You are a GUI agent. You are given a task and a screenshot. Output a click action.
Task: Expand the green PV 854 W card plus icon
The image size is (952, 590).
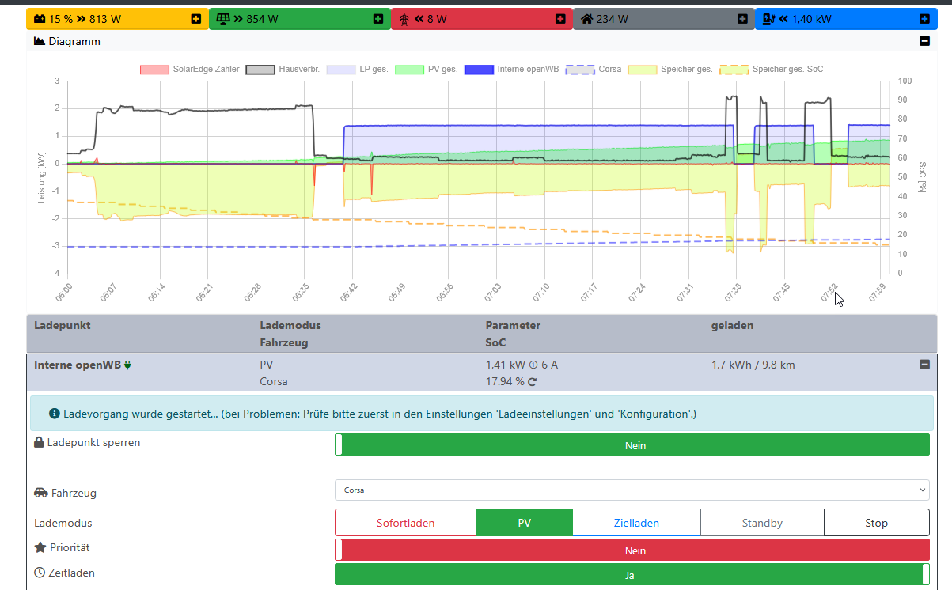[x=378, y=19]
